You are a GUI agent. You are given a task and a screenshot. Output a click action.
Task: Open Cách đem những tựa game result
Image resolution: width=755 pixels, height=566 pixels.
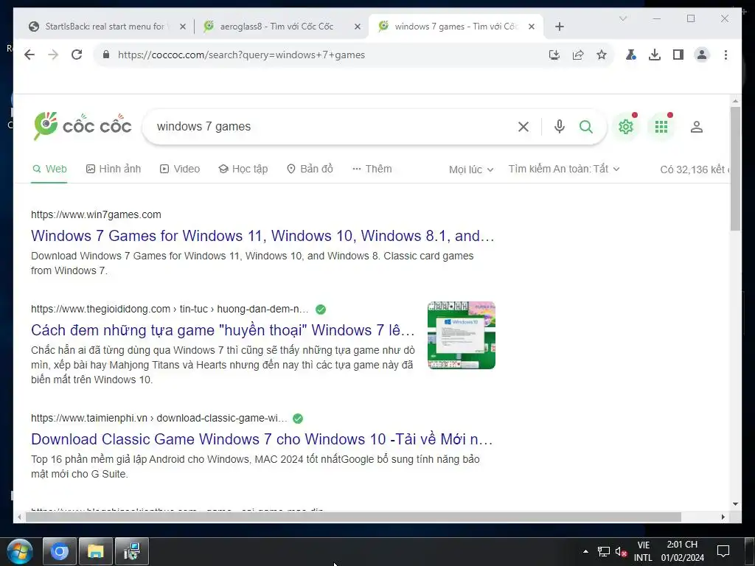[x=223, y=330]
